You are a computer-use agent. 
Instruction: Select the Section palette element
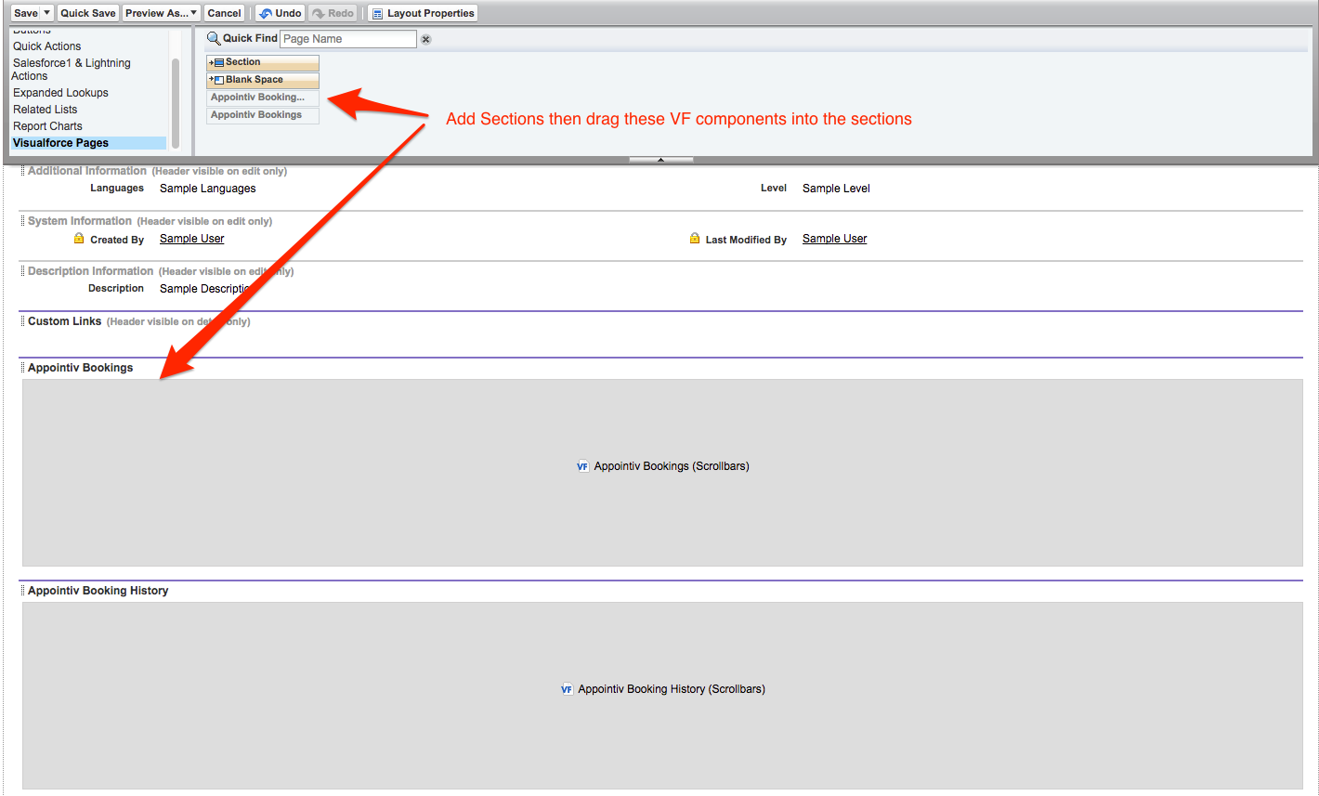[x=263, y=62]
